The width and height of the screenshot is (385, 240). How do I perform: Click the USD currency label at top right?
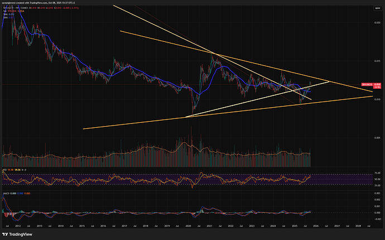tap(378, 8)
